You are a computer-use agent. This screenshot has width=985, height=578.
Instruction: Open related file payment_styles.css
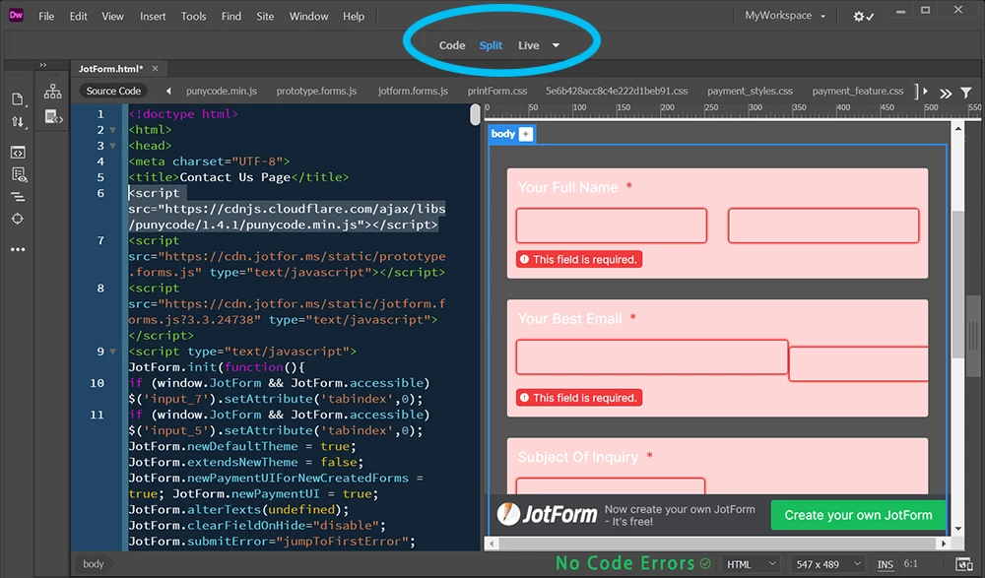click(750, 92)
